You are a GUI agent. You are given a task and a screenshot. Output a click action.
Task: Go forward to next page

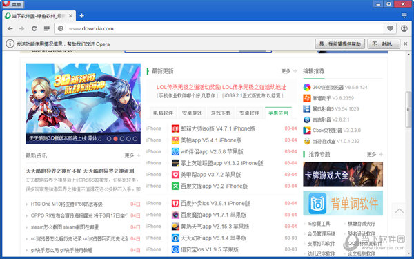pos(22,28)
